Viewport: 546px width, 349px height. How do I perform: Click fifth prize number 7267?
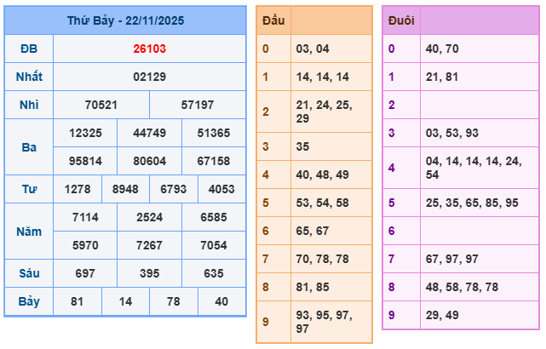[150, 245]
